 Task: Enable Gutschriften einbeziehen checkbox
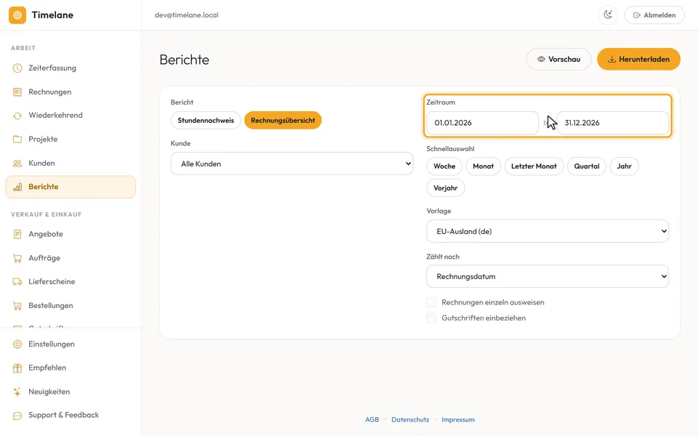[431, 318]
